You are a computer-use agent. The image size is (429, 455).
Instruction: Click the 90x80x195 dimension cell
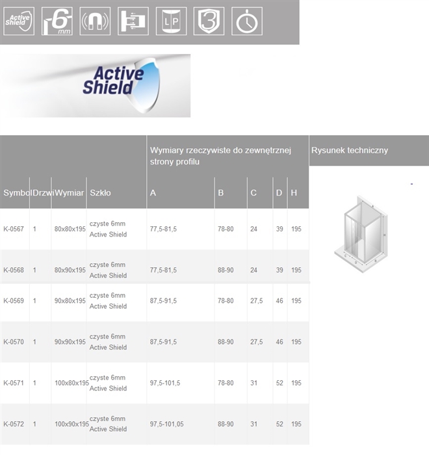pyautogui.click(x=70, y=301)
